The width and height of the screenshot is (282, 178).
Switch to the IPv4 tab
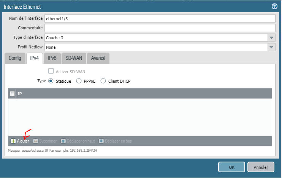coord(34,58)
